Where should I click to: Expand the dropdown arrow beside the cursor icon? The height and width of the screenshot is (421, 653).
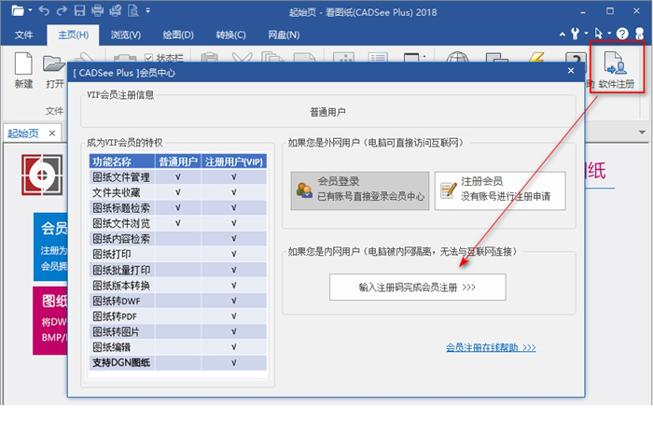(609, 33)
